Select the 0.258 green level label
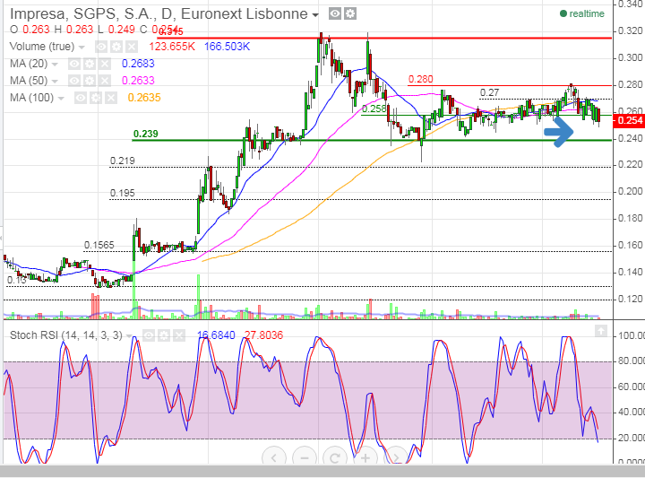This screenshot has height=478, width=645. pos(374,109)
